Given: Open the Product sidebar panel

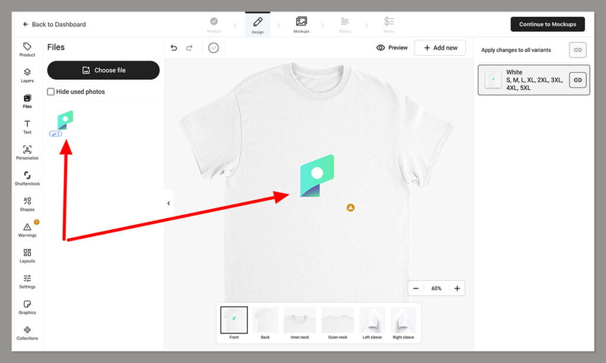Looking at the screenshot, I should point(27,50).
